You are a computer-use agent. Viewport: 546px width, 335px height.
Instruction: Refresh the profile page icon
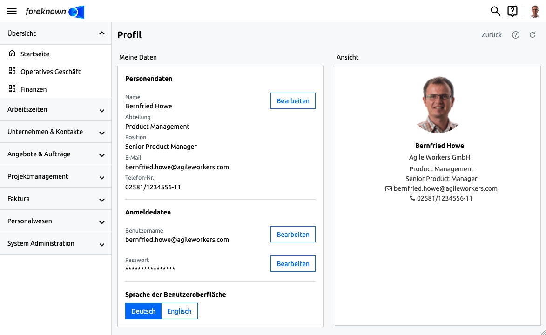tap(533, 35)
